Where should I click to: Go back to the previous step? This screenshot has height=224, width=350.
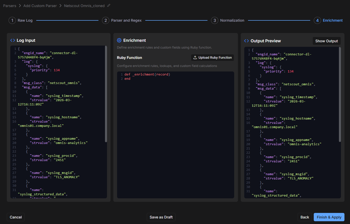[x=305, y=217]
